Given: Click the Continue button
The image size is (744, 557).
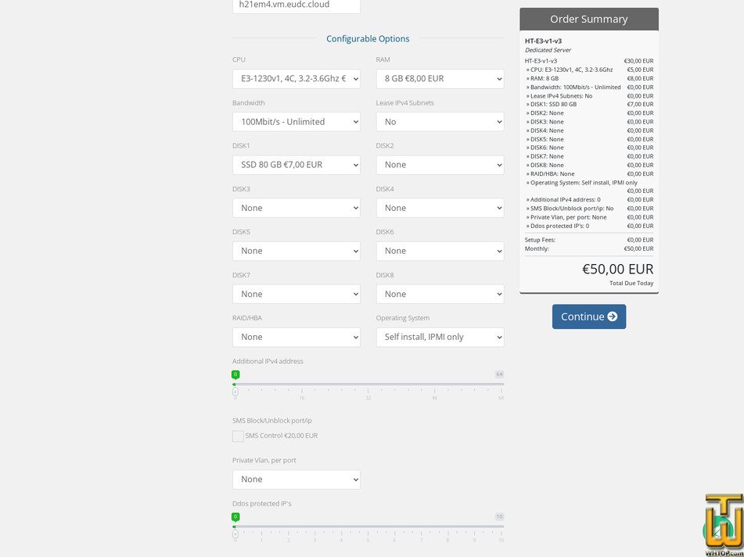Looking at the screenshot, I should pyautogui.click(x=588, y=316).
